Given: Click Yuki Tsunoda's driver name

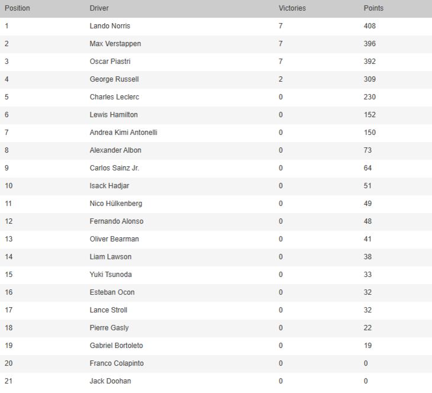Looking at the screenshot, I should [x=111, y=275].
